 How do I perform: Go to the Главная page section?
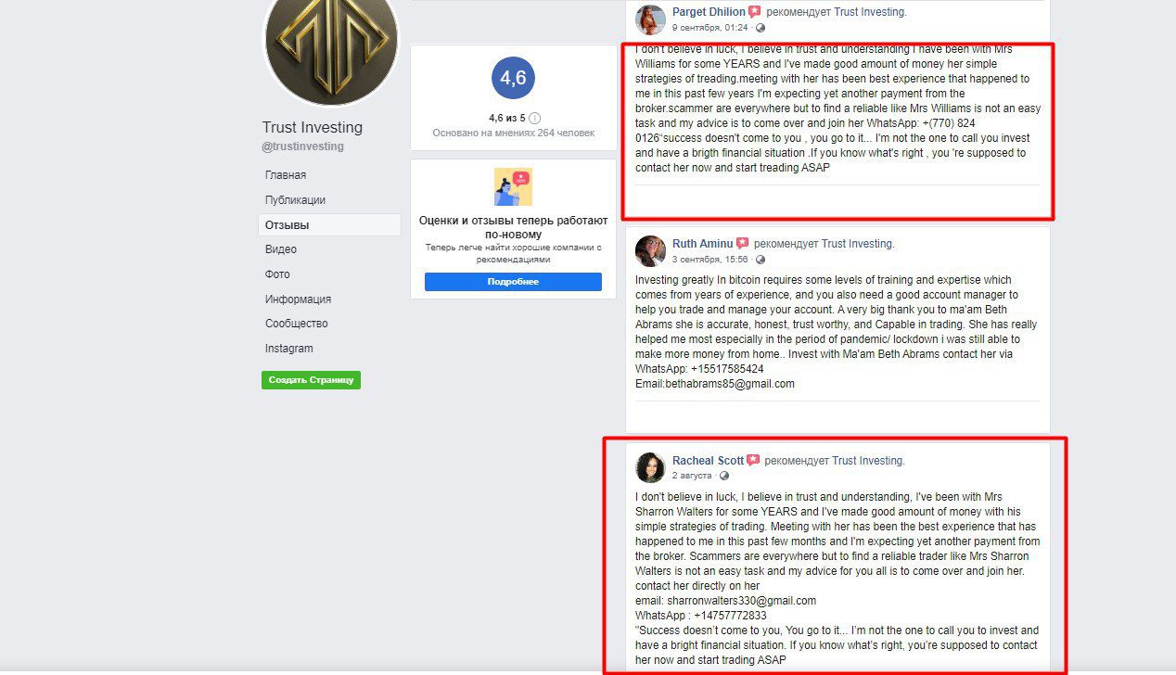[x=286, y=175]
